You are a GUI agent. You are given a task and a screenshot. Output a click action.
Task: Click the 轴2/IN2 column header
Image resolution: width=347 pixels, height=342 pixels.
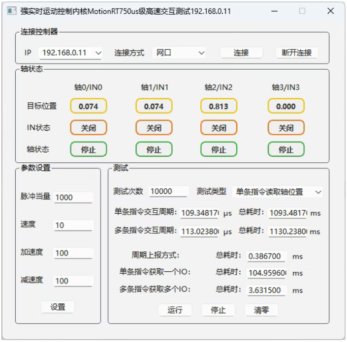218,88
